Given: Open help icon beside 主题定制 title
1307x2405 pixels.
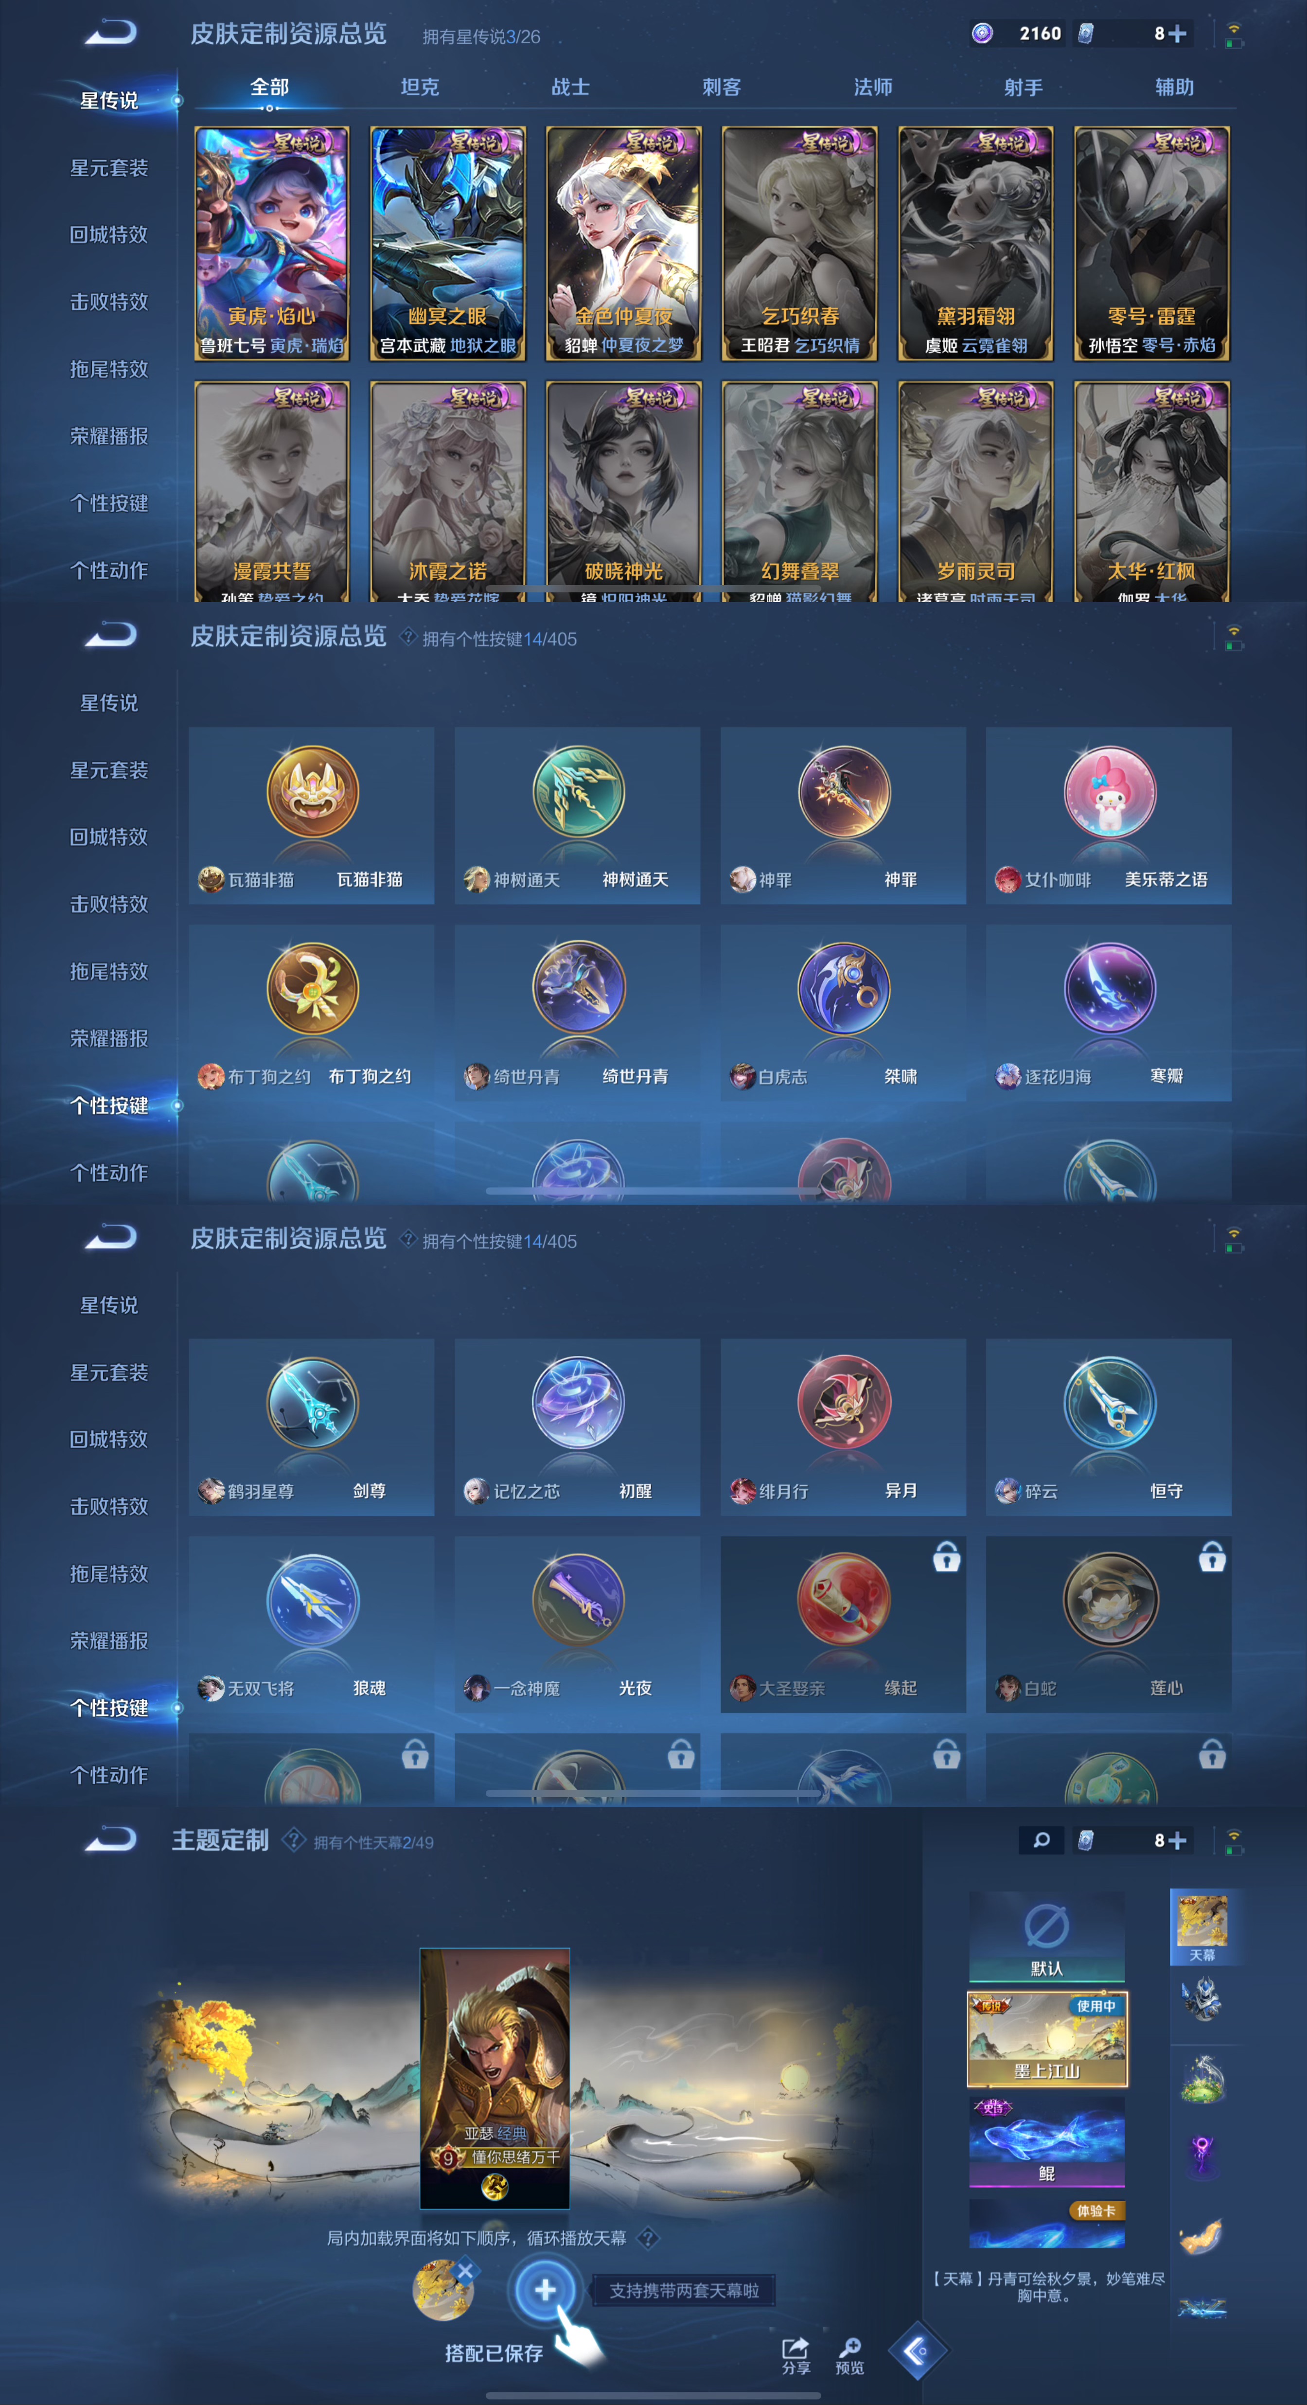Looking at the screenshot, I should click(293, 1839).
